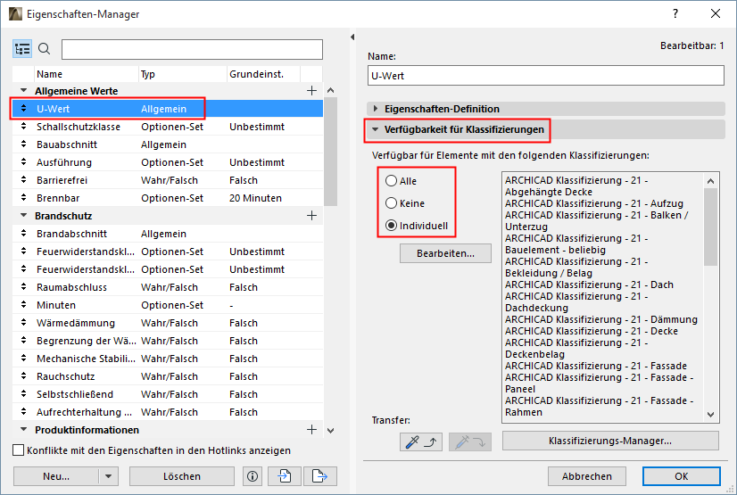Click 'ARCHICAD Klassifizierung - 21 - Fassade' entry

[x=596, y=366]
